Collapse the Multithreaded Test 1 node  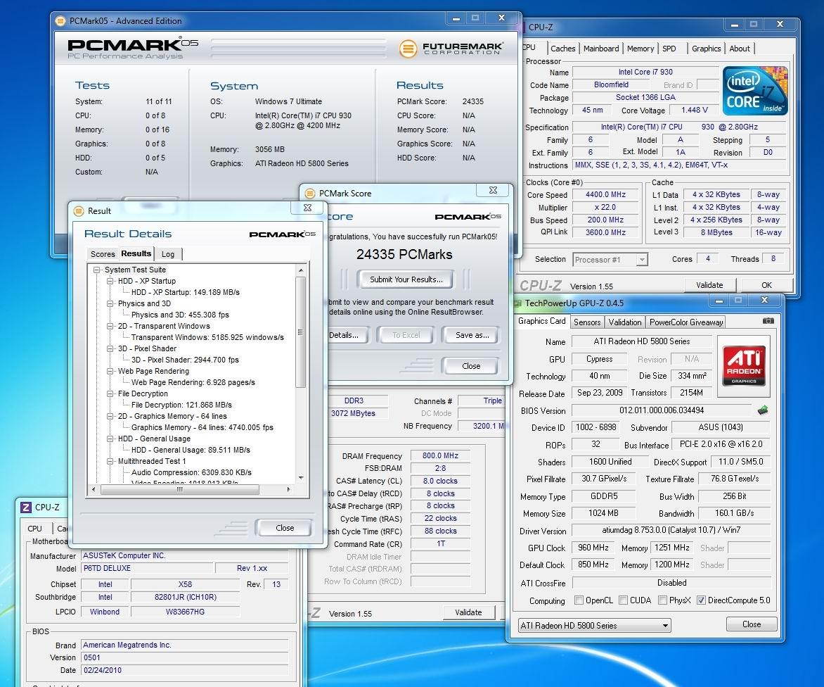110,461
